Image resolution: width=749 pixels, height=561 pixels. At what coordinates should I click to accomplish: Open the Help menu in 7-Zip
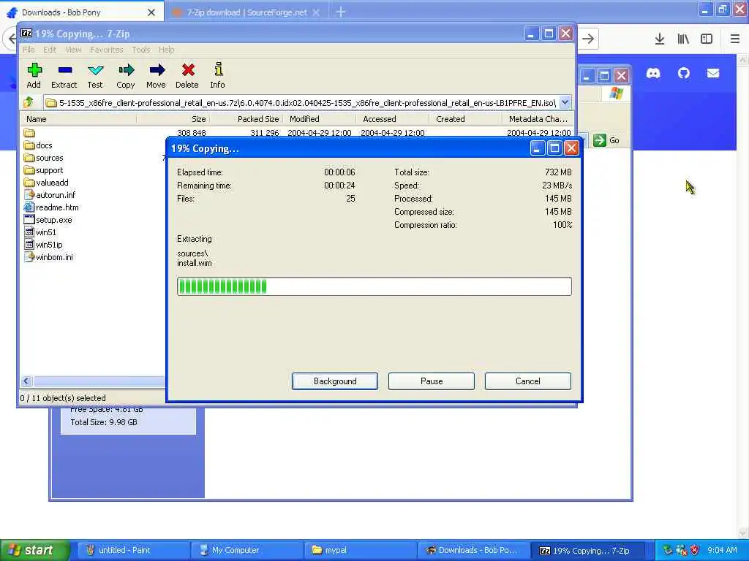[x=167, y=50]
